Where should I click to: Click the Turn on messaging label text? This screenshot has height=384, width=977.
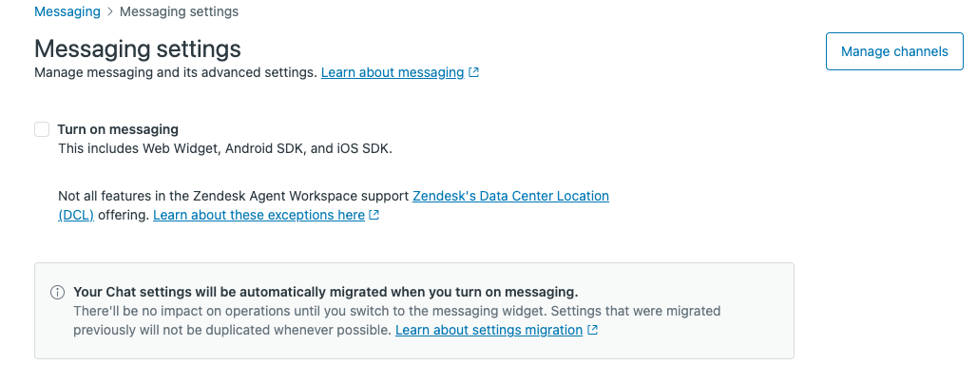[x=118, y=129]
